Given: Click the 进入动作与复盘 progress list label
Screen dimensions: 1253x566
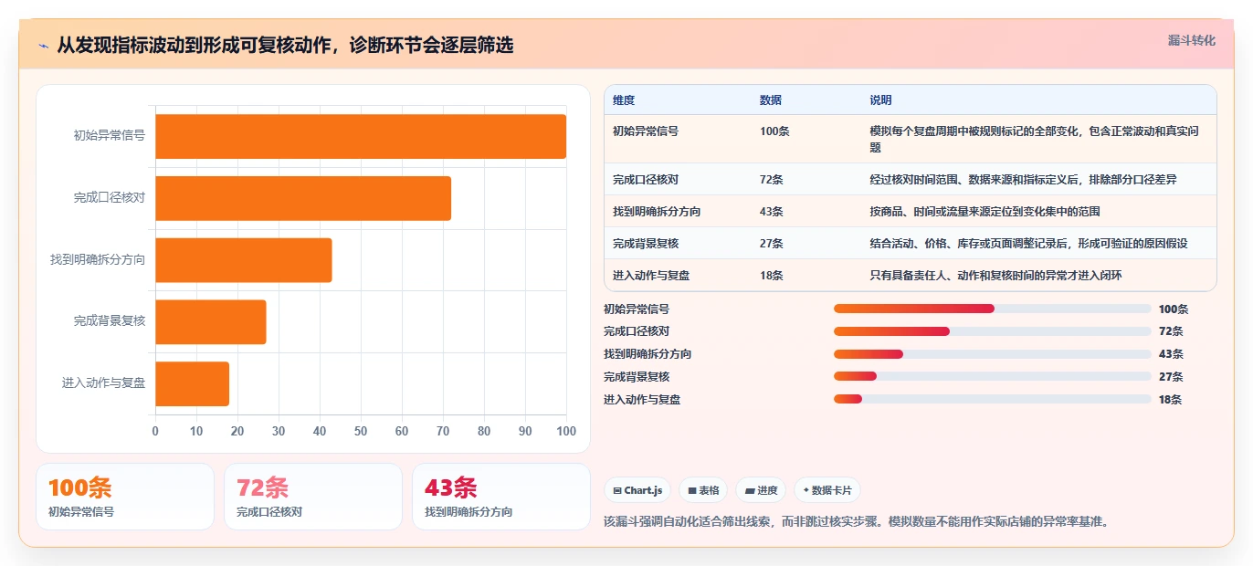Looking at the screenshot, I should (642, 400).
